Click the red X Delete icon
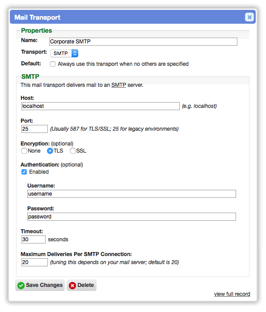This screenshot has width=266, height=312. (72, 285)
